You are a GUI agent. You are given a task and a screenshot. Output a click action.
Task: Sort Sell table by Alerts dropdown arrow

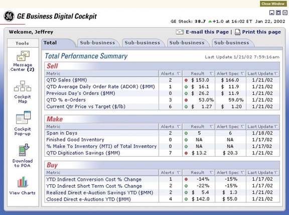[179, 74]
